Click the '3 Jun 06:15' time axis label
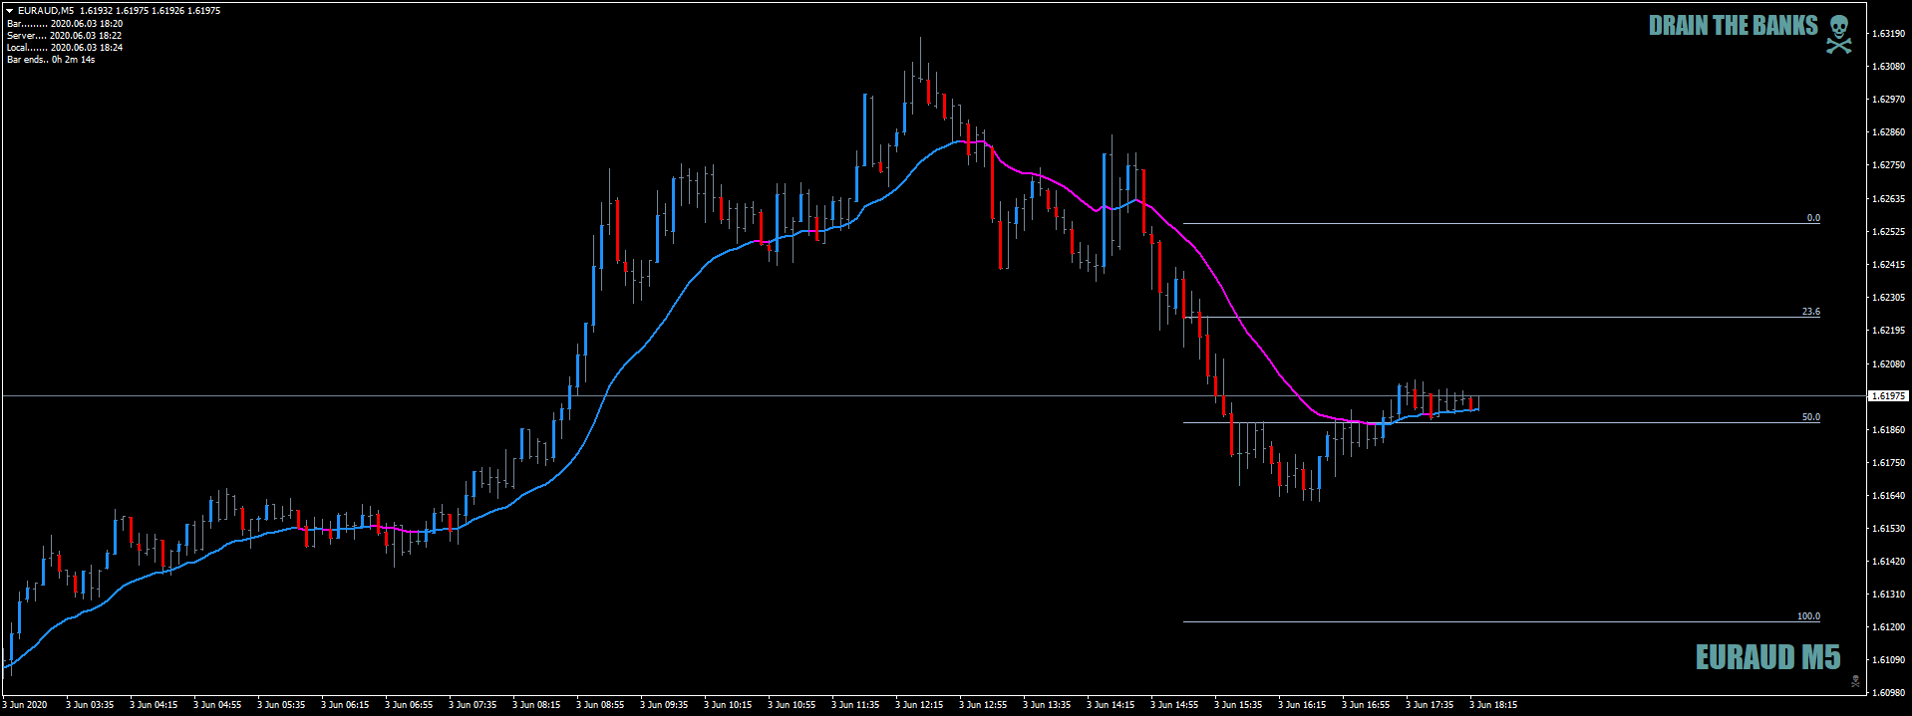This screenshot has height=716, width=1912. (345, 705)
